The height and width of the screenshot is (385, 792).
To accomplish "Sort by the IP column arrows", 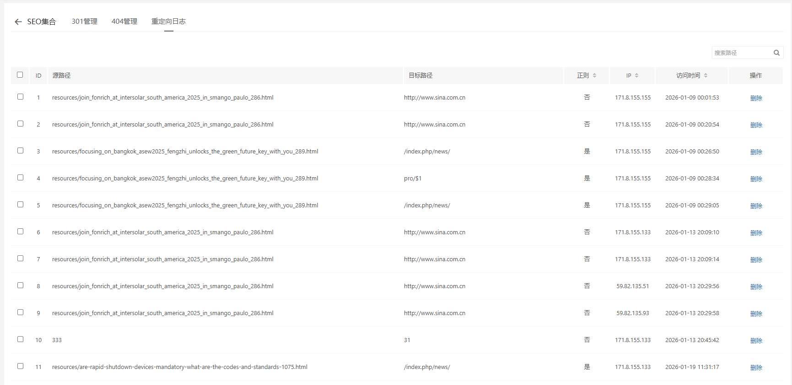I will click(636, 75).
